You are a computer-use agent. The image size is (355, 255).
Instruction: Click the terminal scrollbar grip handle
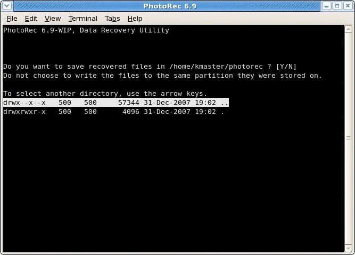pyautogui.click(x=348, y=138)
